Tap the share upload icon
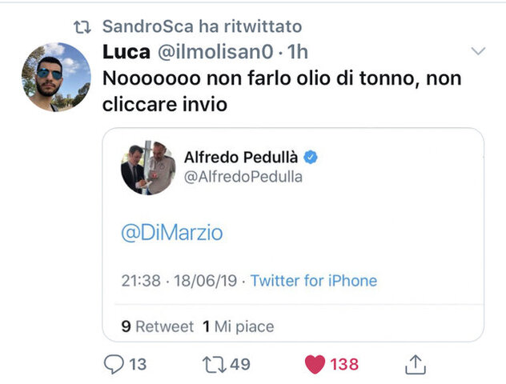The image size is (506, 384). (x=415, y=364)
